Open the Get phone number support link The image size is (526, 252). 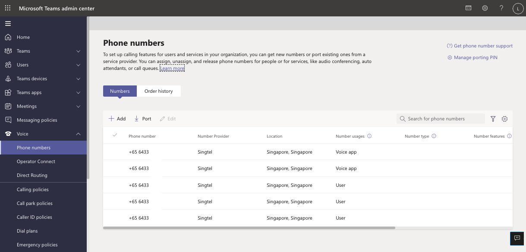pyautogui.click(x=480, y=46)
